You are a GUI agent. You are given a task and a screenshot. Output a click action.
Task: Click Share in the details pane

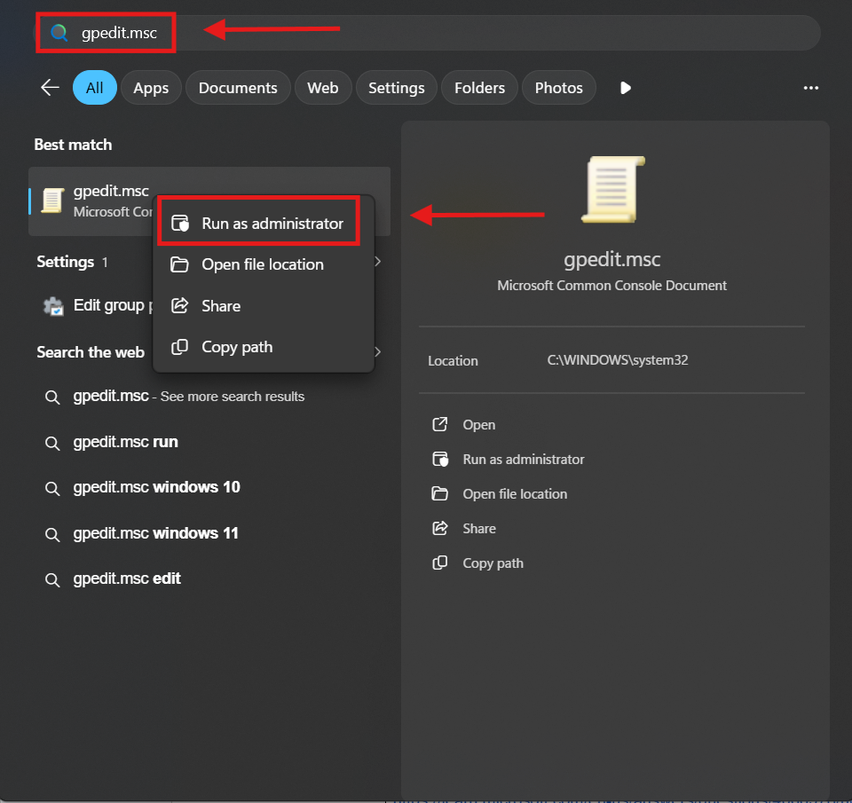pos(478,529)
